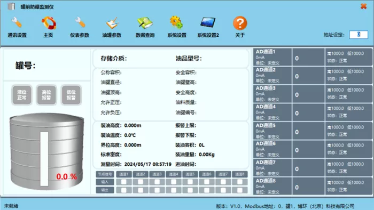
Task: Select the AD通道7 panel label
Action: [x=266, y=162]
